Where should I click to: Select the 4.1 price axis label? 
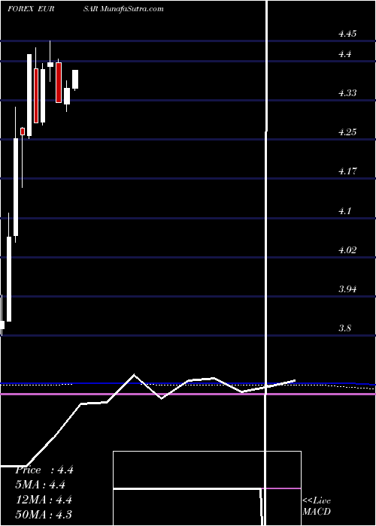click(x=344, y=210)
